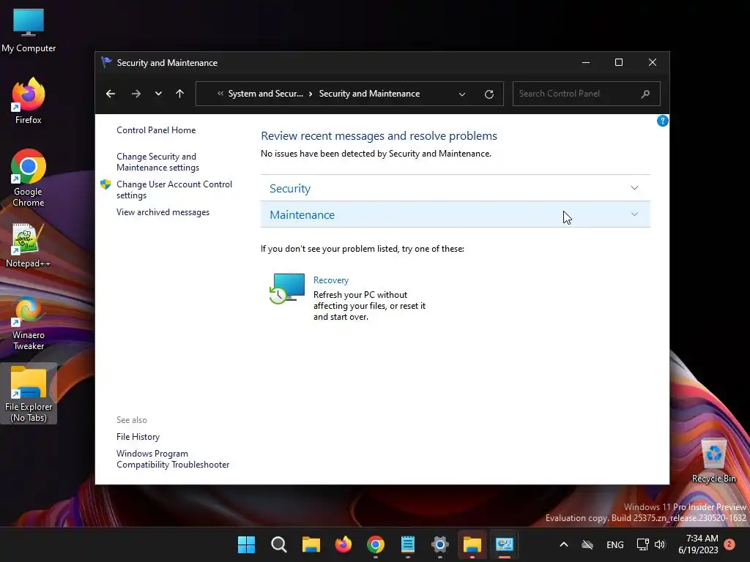Click the cloud sync tray icon
Screen dimensions: 750x562
tap(587, 544)
